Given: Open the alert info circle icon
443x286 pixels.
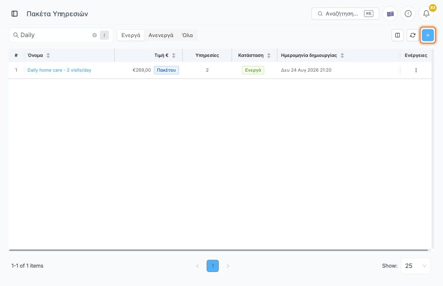Looking at the screenshot, I should click(x=408, y=14).
